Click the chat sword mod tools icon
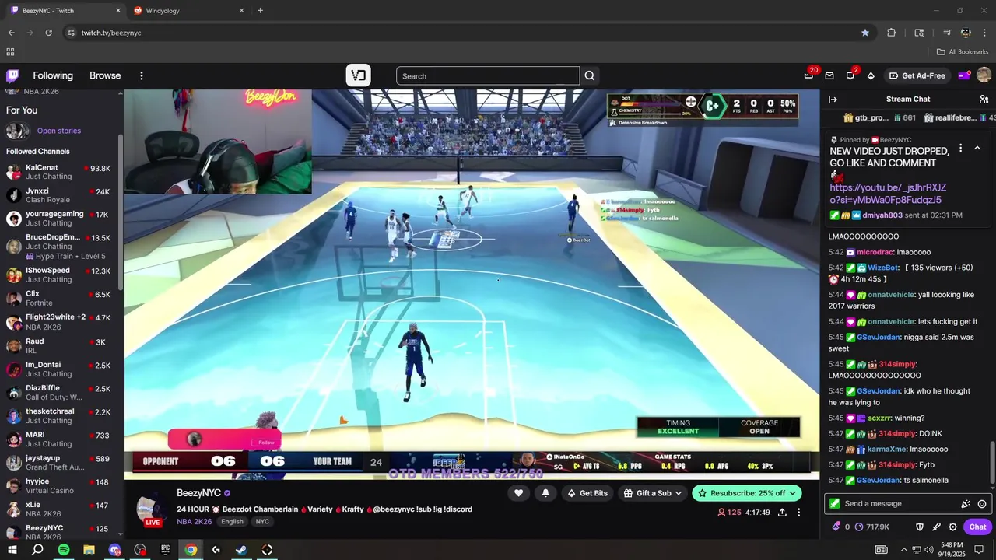Viewport: 996px width, 560px height. point(936,527)
